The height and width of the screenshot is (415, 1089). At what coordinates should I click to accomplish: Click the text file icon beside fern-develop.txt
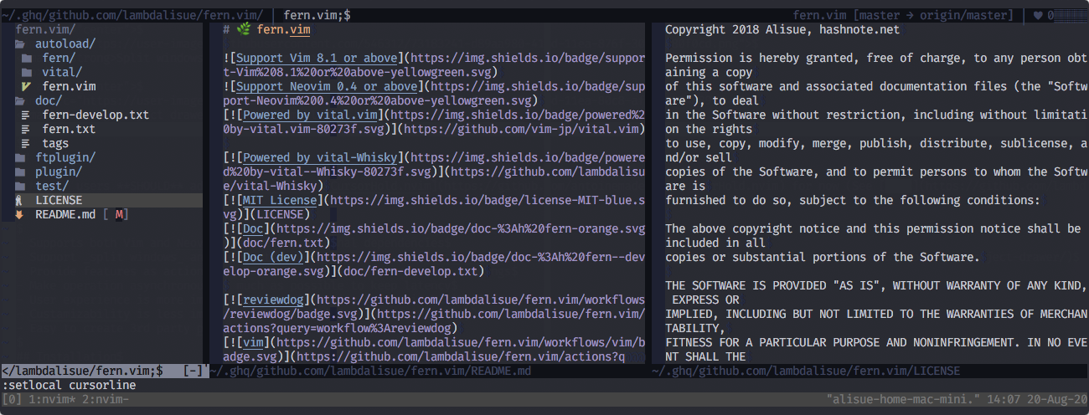tap(26, 115)
